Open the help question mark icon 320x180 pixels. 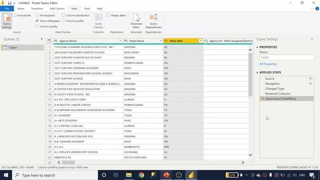click(x=317, y=8)
